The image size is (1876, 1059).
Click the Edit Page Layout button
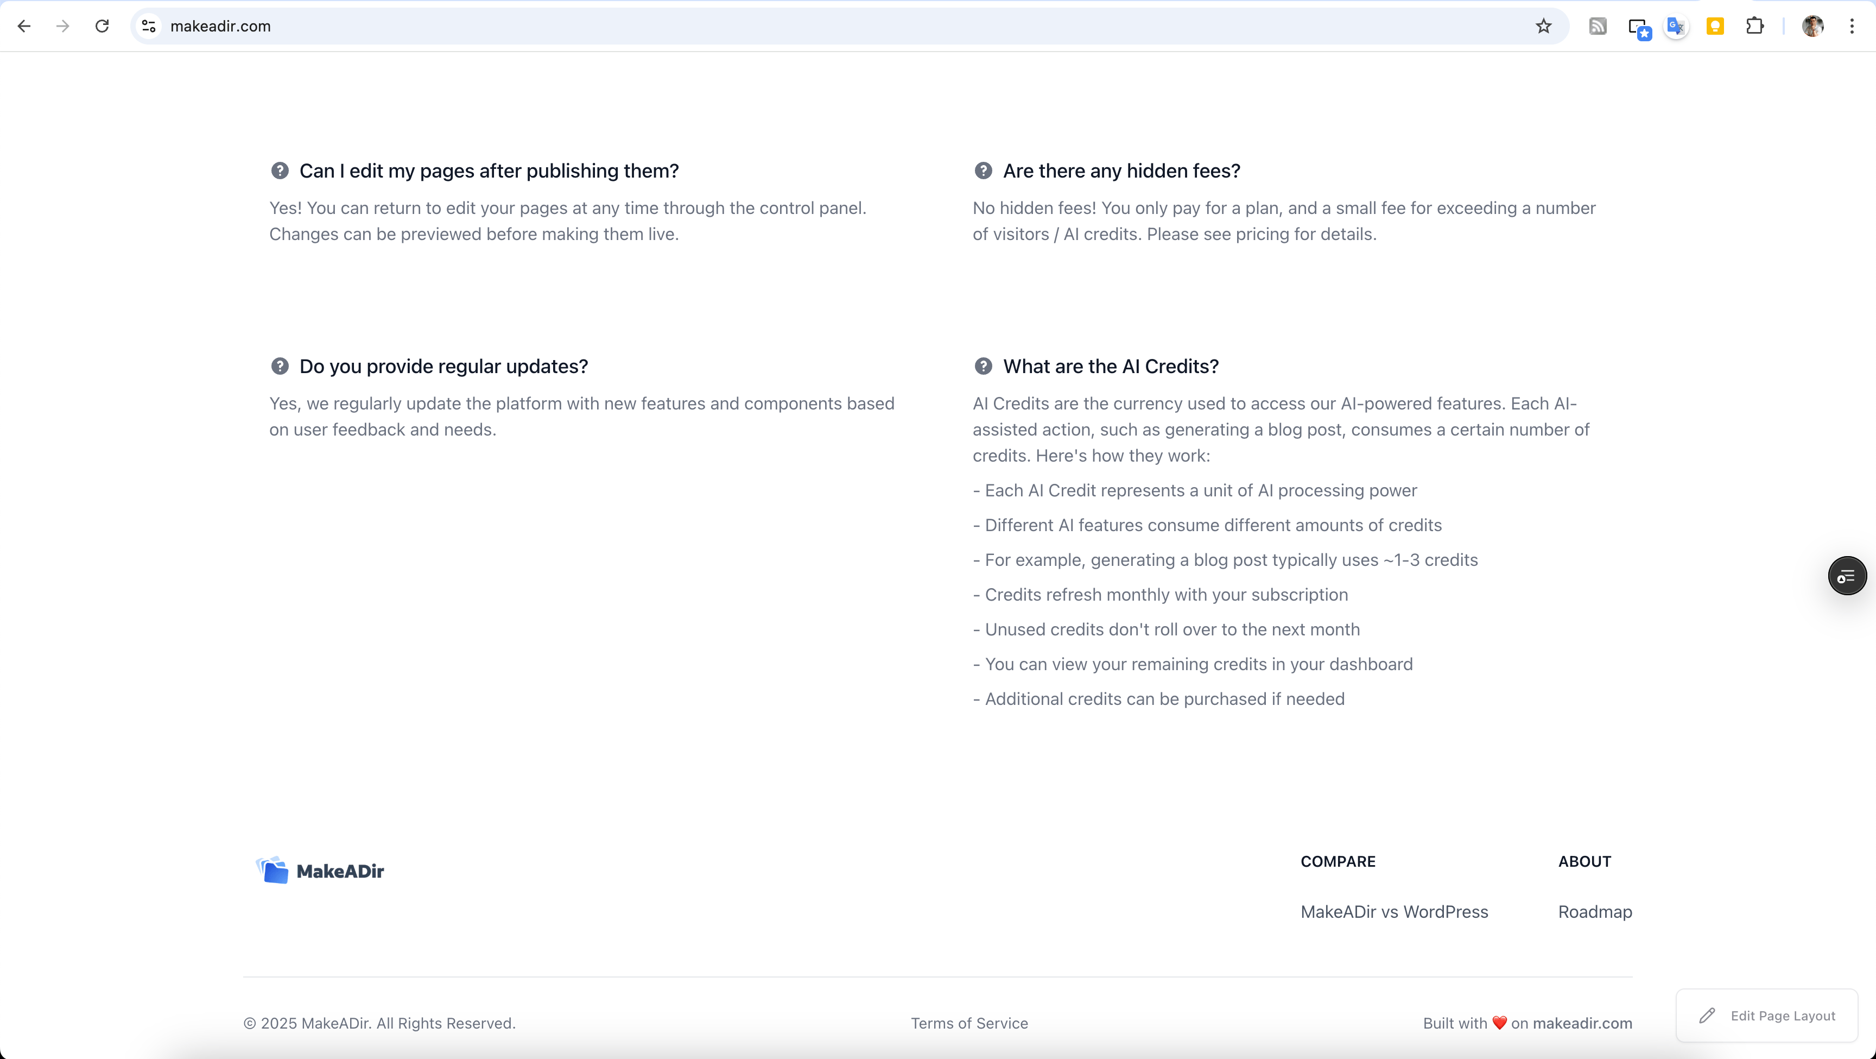click(x=1767, y=1016)
